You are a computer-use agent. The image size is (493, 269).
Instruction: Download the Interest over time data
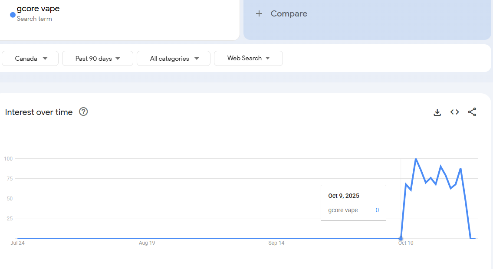437,112
